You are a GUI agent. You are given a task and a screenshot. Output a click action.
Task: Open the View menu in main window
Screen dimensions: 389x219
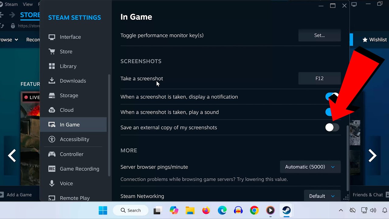pos(28,4)
